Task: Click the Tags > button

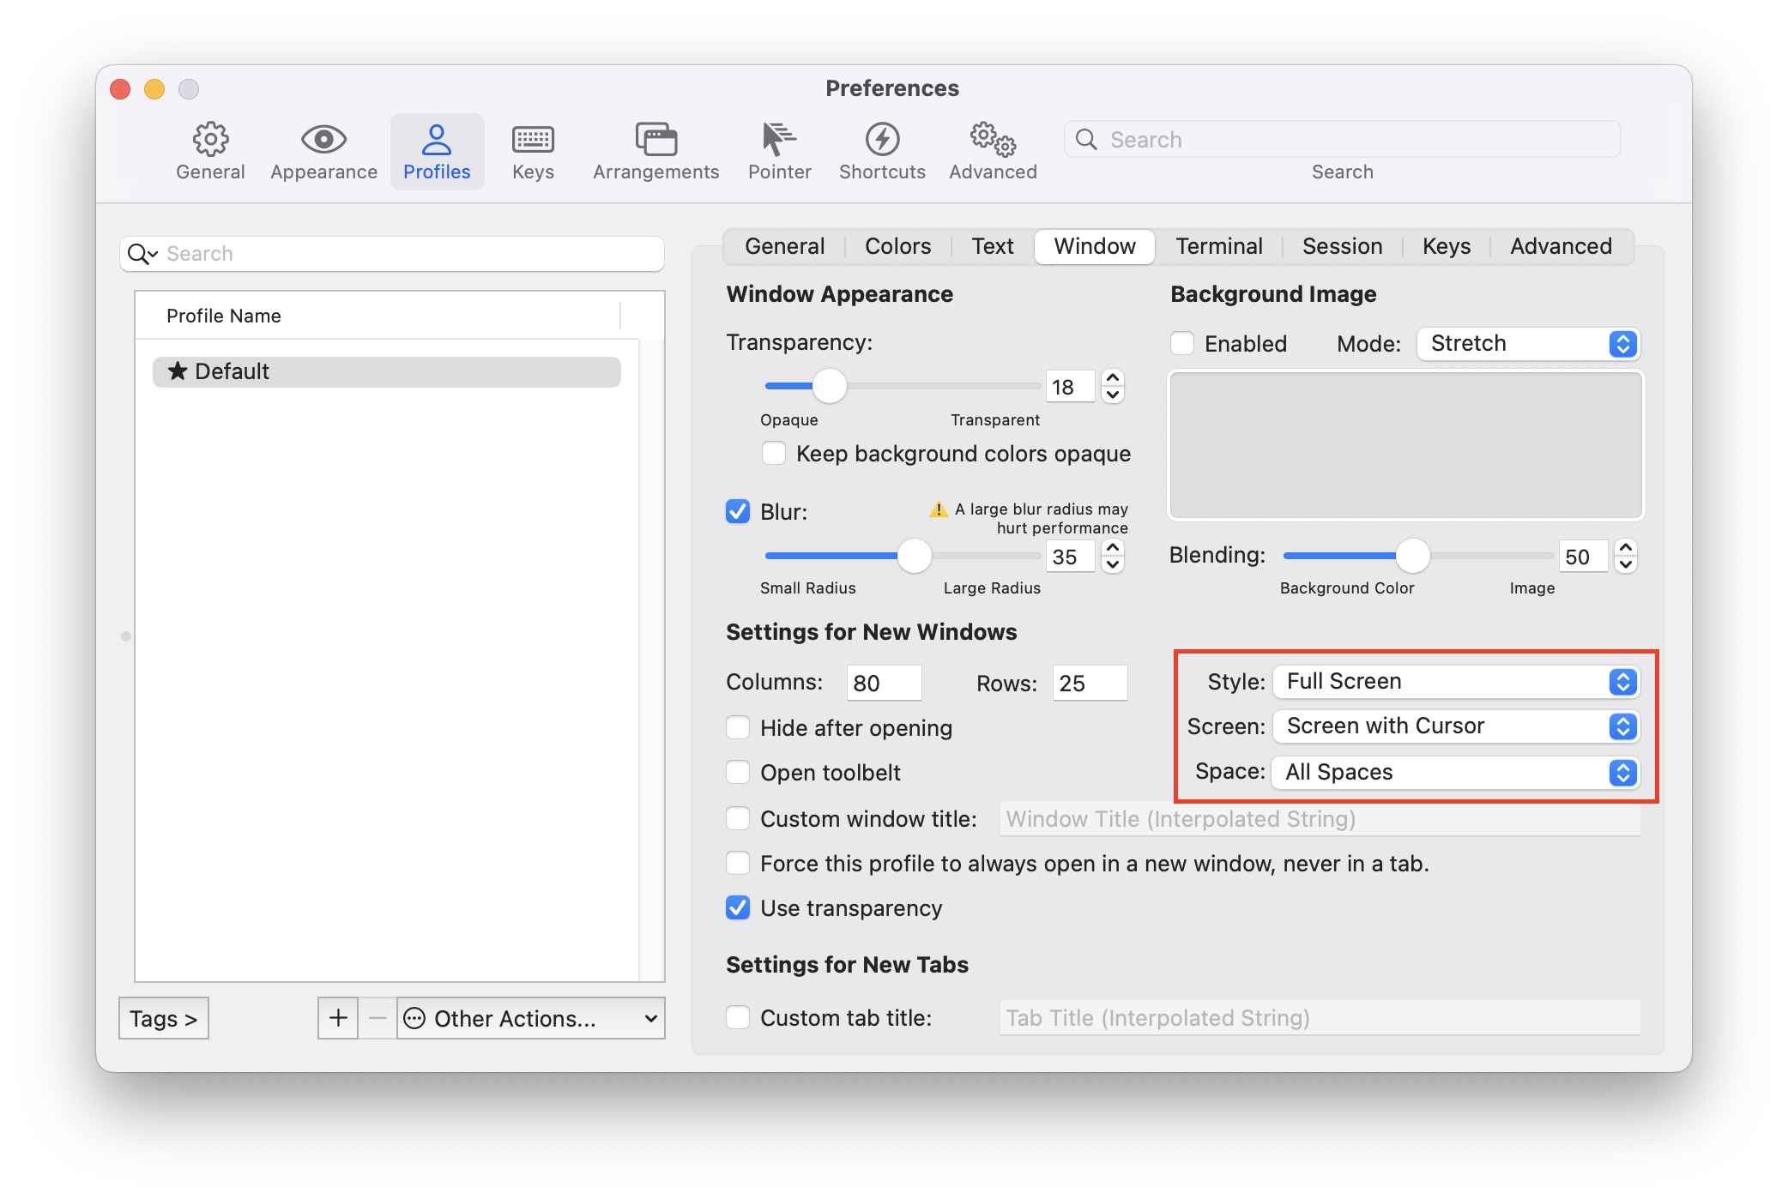Action: tap(164, 1018)
